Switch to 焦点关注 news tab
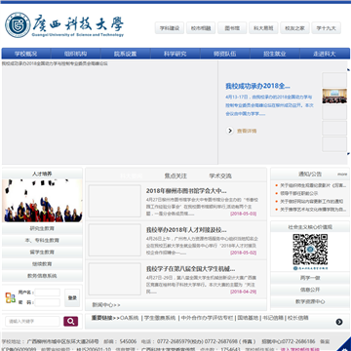The image size is (351, 351). (x=175, y=175)
